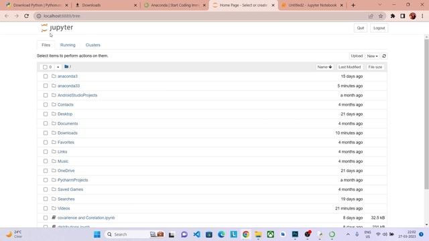Open the Favorites folder
Screen dimensions: 429x241
point(66,143)
